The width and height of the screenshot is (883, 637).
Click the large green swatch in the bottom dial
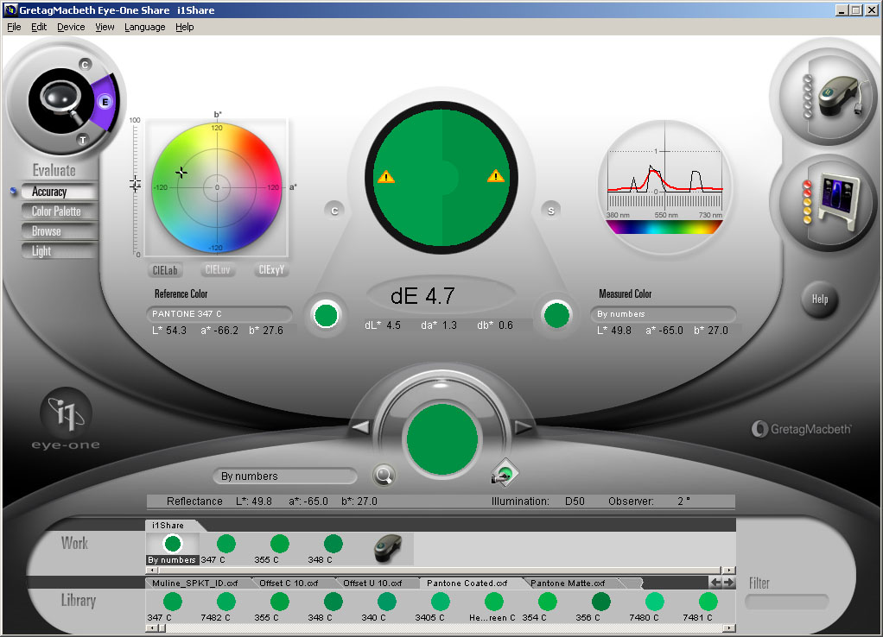442,439
